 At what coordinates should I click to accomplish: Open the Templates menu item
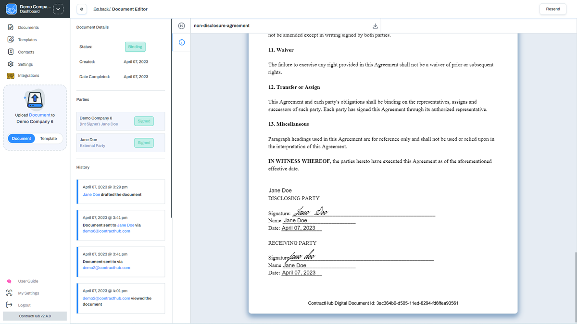27,40
